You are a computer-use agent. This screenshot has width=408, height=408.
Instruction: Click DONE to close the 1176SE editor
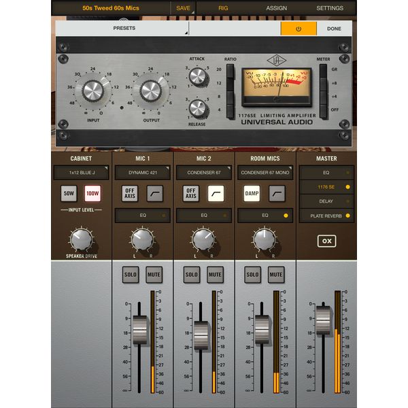334,29
